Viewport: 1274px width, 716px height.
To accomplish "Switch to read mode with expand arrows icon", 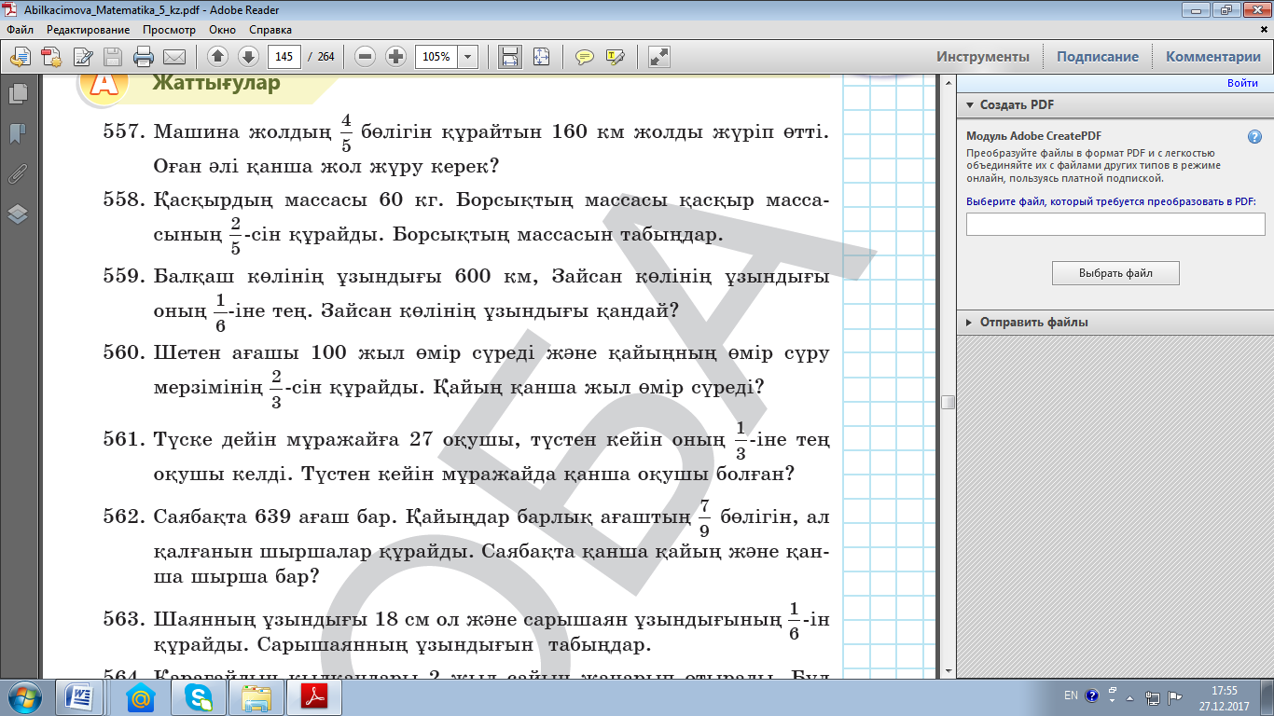I will pos(659,57).
